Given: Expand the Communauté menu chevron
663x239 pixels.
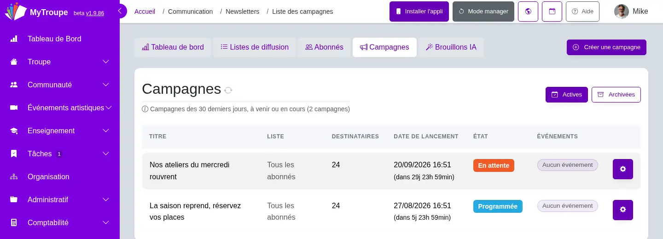Looking at the screenshot, I should click(105, 85).
